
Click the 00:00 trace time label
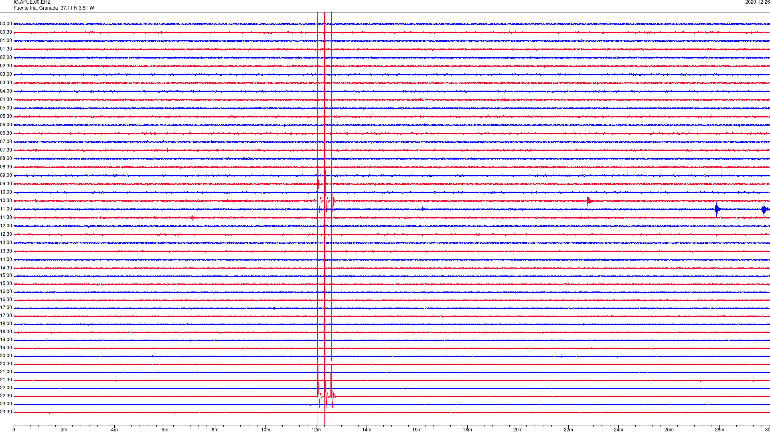(x=6, y=24)
